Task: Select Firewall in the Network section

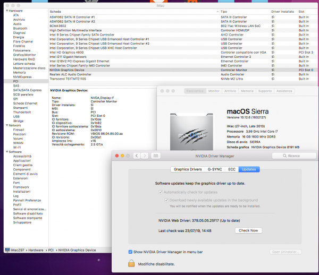Action: pos(19,130)
